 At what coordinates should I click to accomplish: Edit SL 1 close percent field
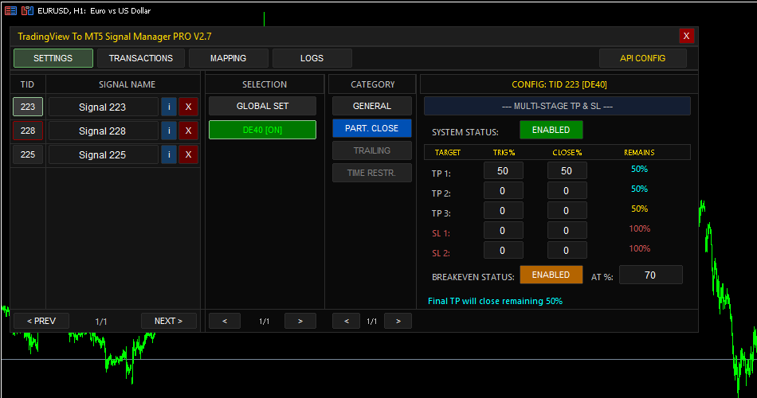(567, 230)
